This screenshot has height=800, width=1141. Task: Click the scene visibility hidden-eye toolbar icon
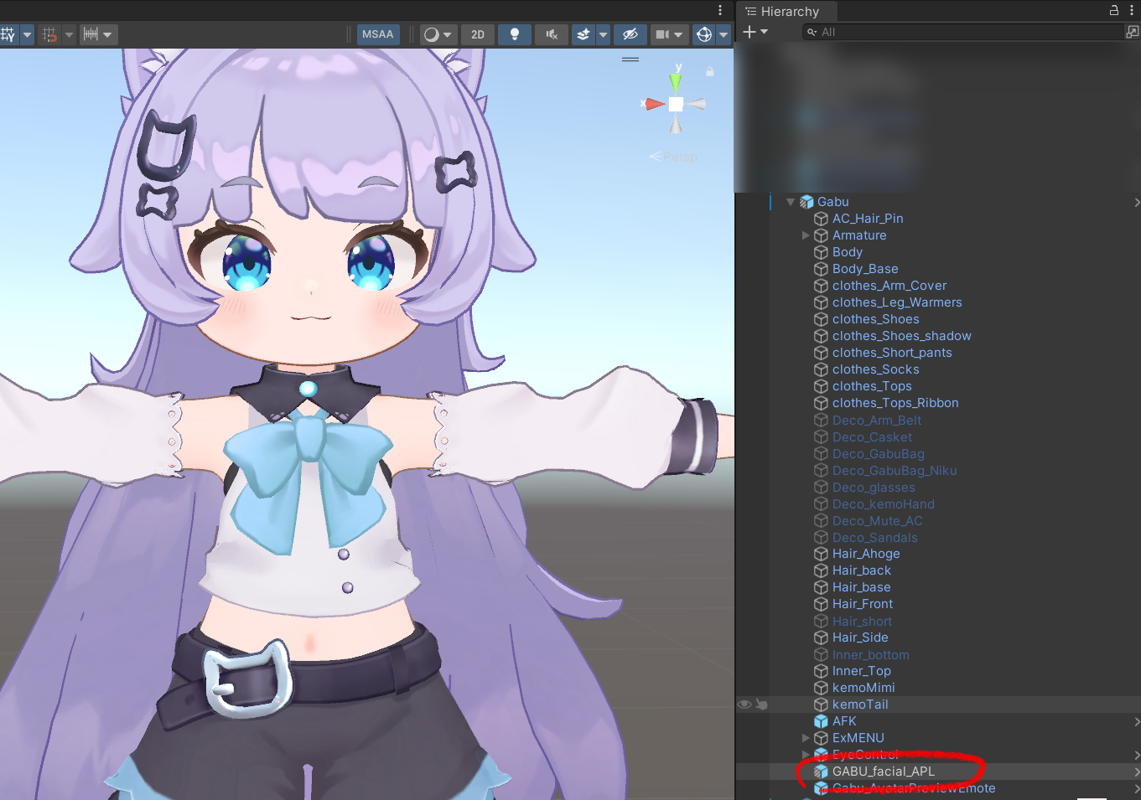[x=630, y=34]
